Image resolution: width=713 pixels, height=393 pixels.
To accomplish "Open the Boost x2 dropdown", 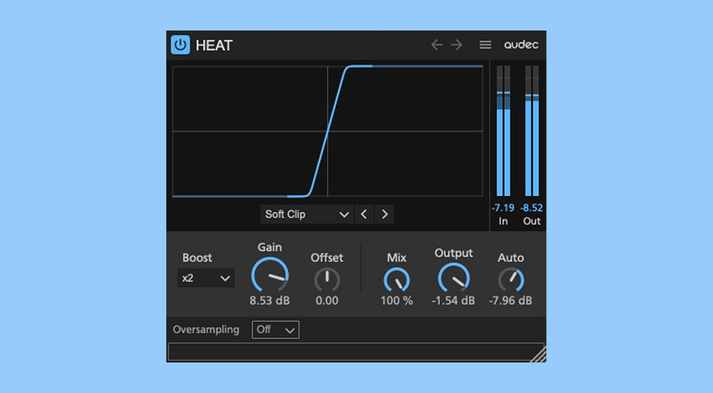I will click(x=206, y=278).
